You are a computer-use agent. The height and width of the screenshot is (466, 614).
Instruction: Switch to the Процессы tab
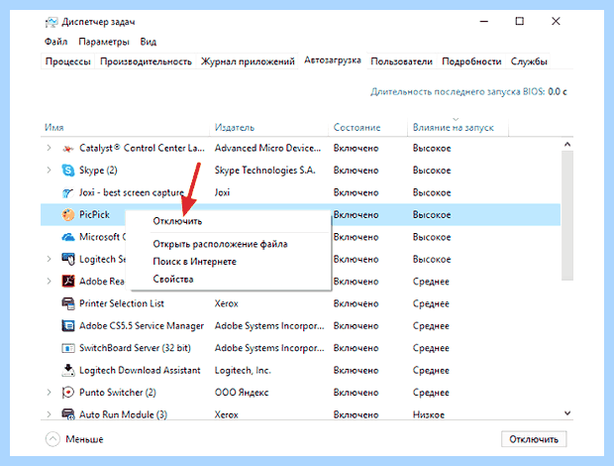coord(67,61)
